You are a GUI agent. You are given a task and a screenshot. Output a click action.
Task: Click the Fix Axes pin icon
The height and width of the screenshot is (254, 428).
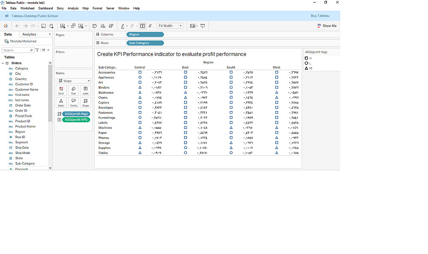150,26
